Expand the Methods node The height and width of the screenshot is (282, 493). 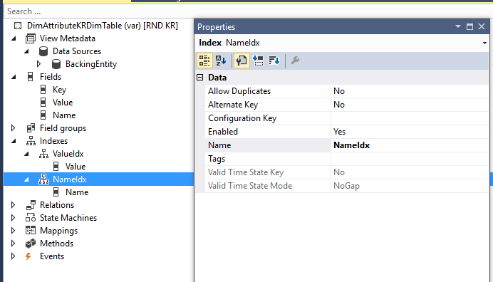(x=13, y=244)
